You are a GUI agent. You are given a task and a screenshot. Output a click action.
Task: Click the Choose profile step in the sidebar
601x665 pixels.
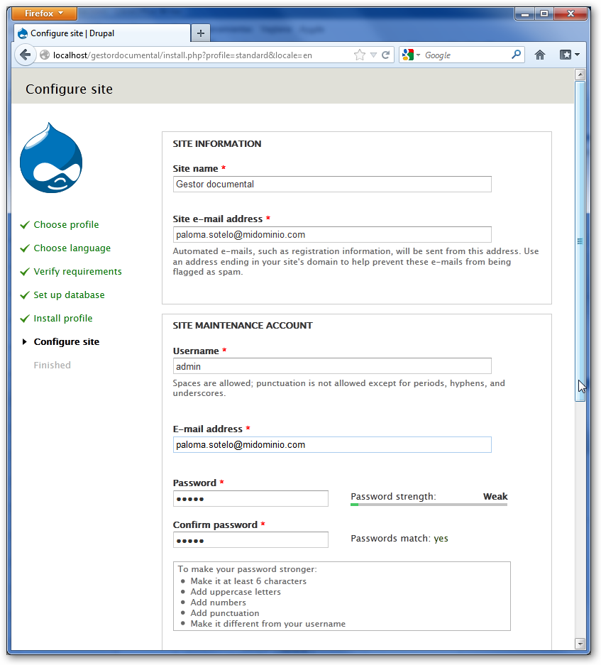tap(66, 224)
